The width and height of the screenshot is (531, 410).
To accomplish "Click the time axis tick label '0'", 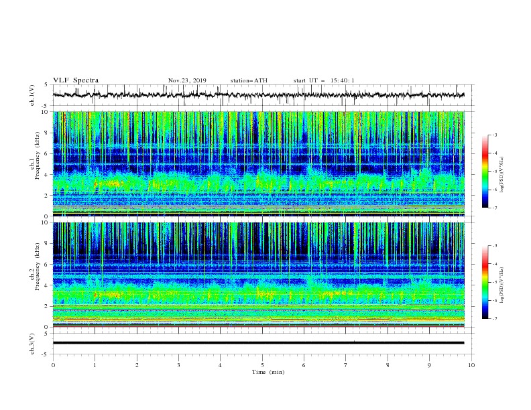I will 53,365.
